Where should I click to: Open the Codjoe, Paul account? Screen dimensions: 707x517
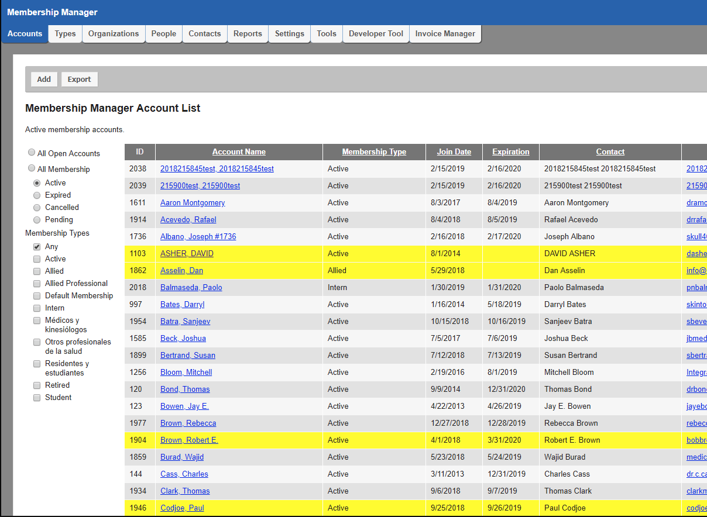(x=182, y=508)
